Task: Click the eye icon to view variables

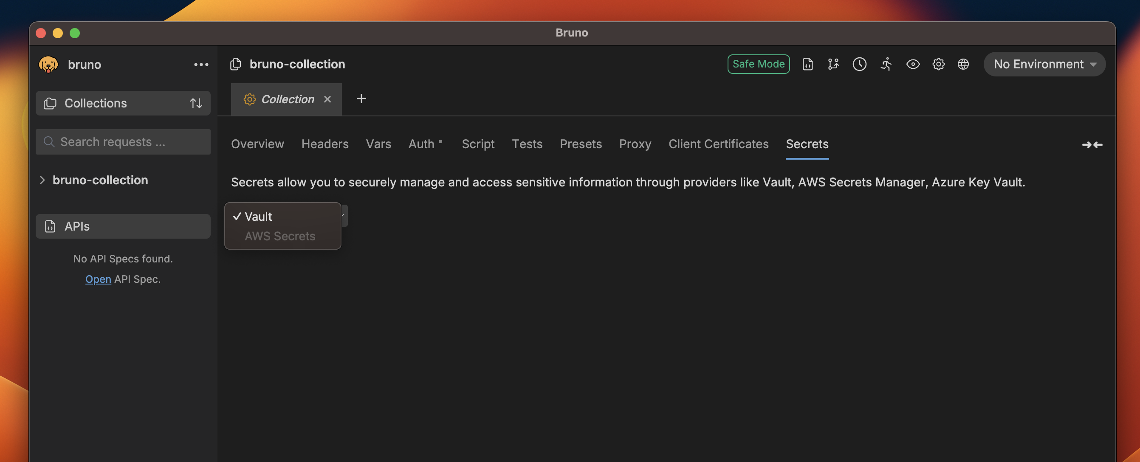Action: pyautogui.click(x=912, y=64)
